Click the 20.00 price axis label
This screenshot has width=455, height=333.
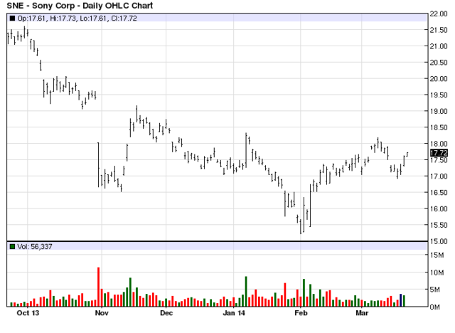pos(439,79)
